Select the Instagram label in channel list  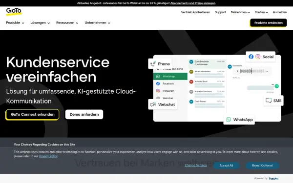pyautogui.click(x=168, y=91)
